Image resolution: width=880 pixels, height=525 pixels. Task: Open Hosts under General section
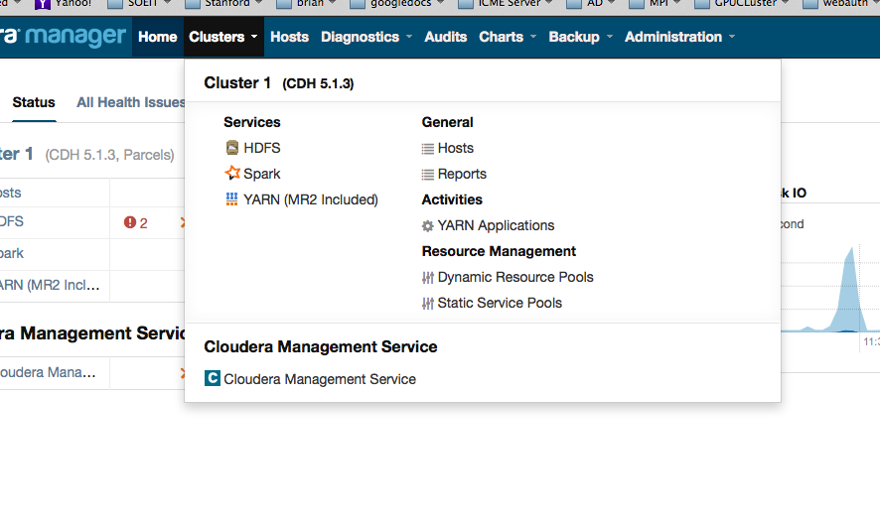455,148
